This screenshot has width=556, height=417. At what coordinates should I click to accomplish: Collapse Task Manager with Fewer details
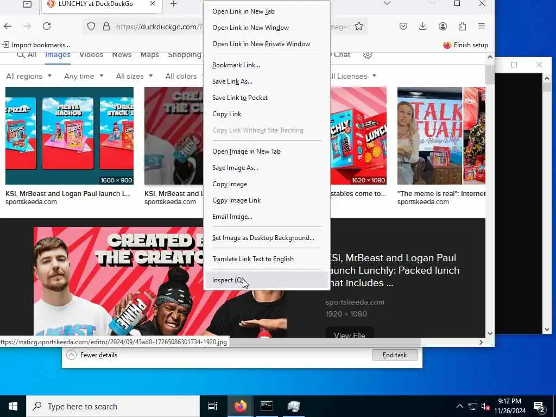pyautogui.click(x=92, y=355)
